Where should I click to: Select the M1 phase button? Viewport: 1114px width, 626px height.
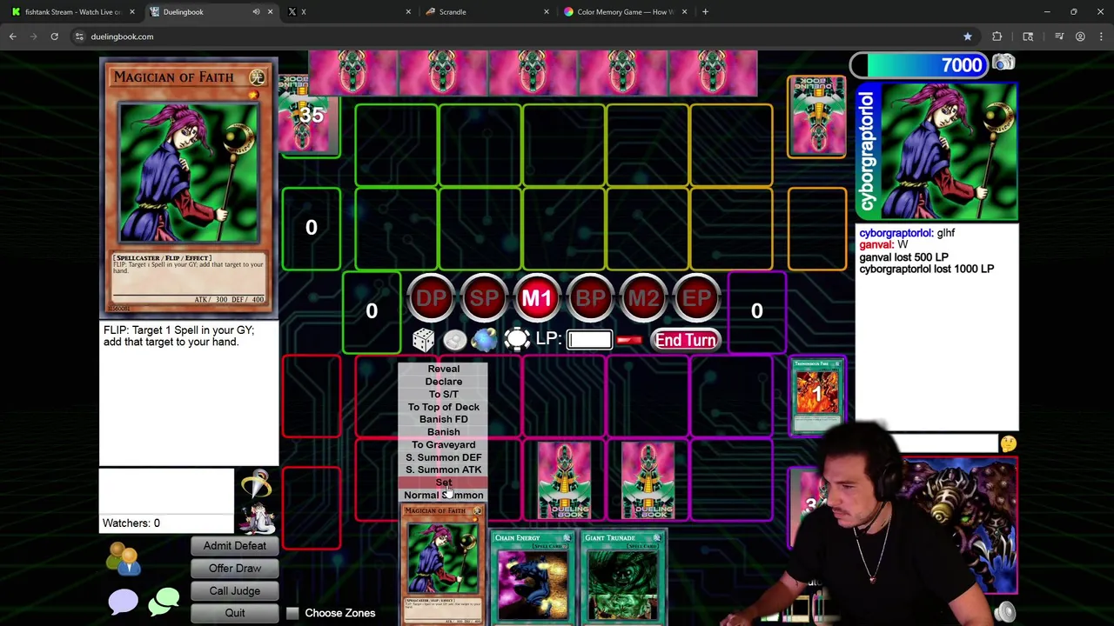click(x=537, y=298)
